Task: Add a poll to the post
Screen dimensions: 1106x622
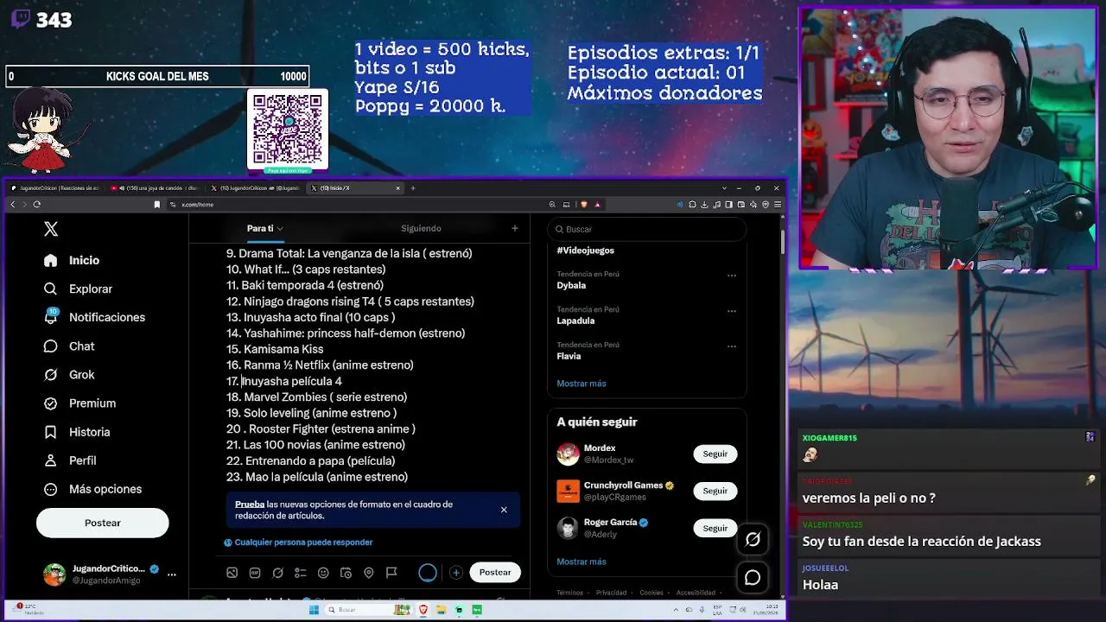Action: pos(301,573)
